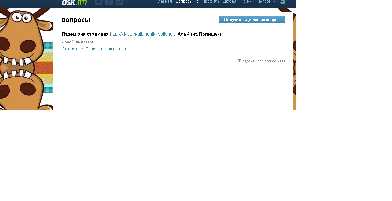Open Друзья menu item
Image resolution: width=392 pixels, height=201 pixels.
tap(230, 1)
